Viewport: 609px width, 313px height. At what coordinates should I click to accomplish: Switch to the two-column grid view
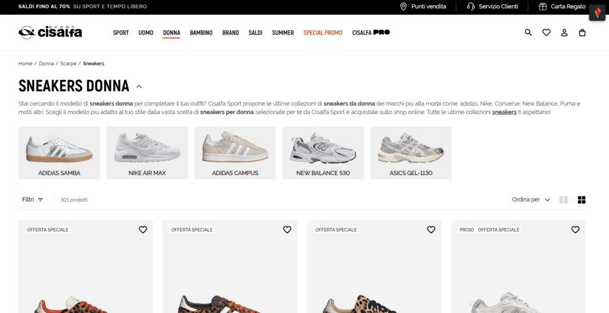pos(564,200)
